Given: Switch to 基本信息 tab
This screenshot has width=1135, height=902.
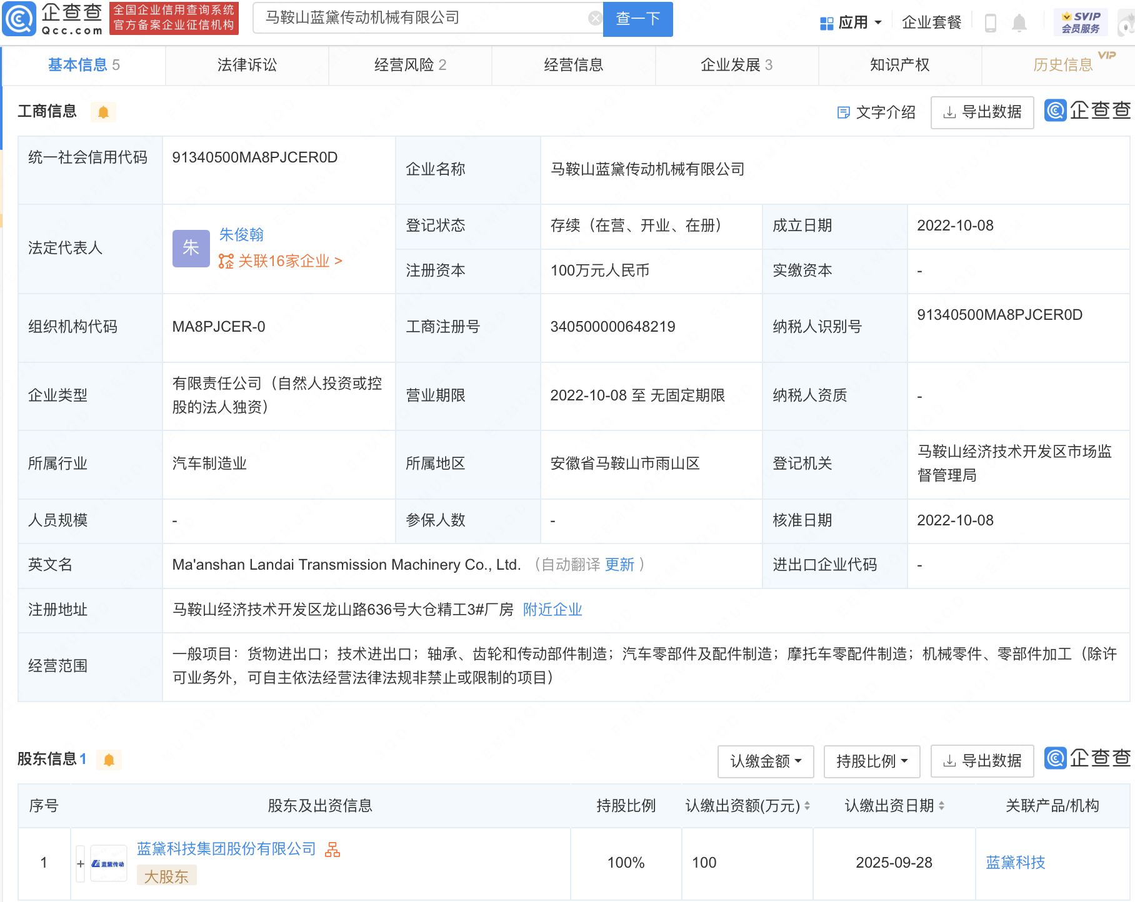Looking at the screenshot, I should point(84,65).
